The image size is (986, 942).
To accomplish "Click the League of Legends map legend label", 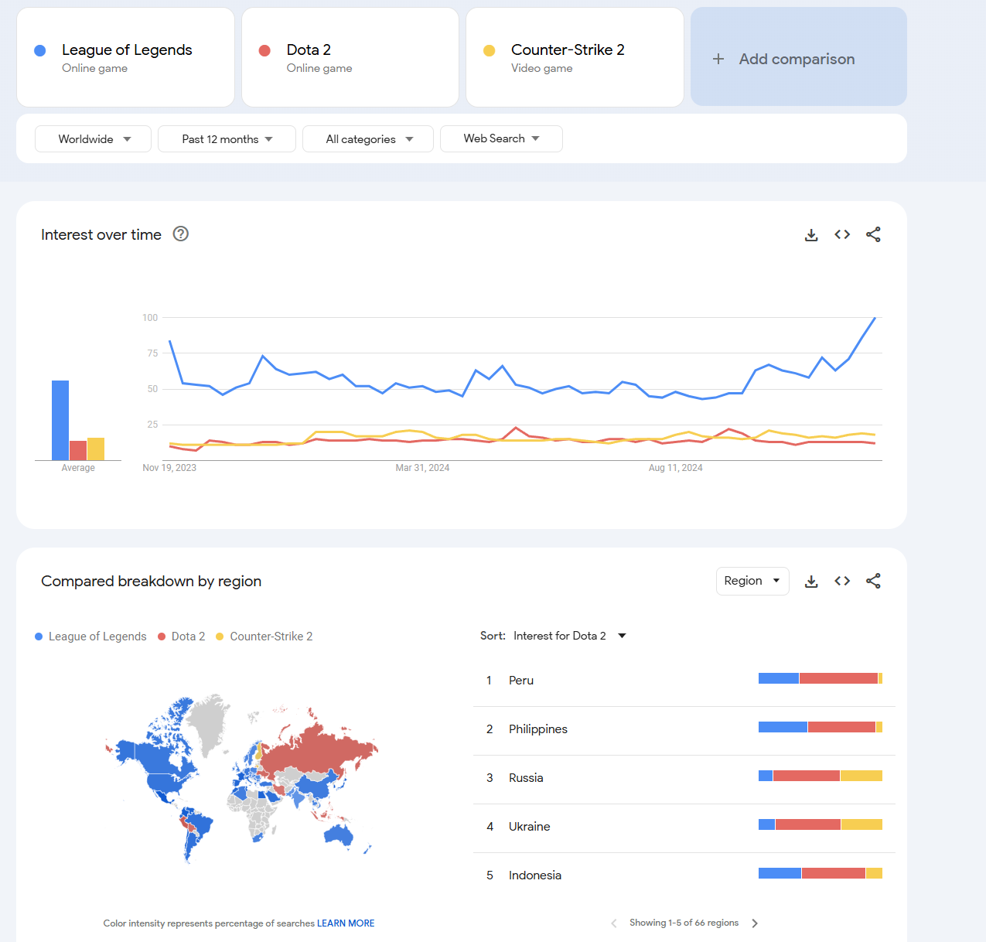I will point(97,637).
